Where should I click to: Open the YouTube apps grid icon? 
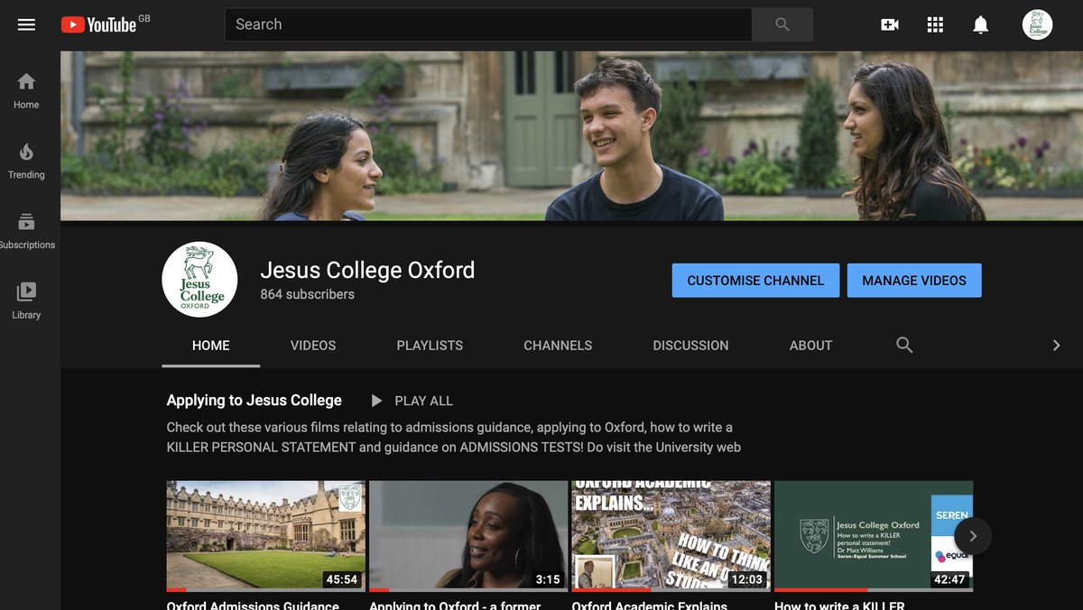(935, 25)
